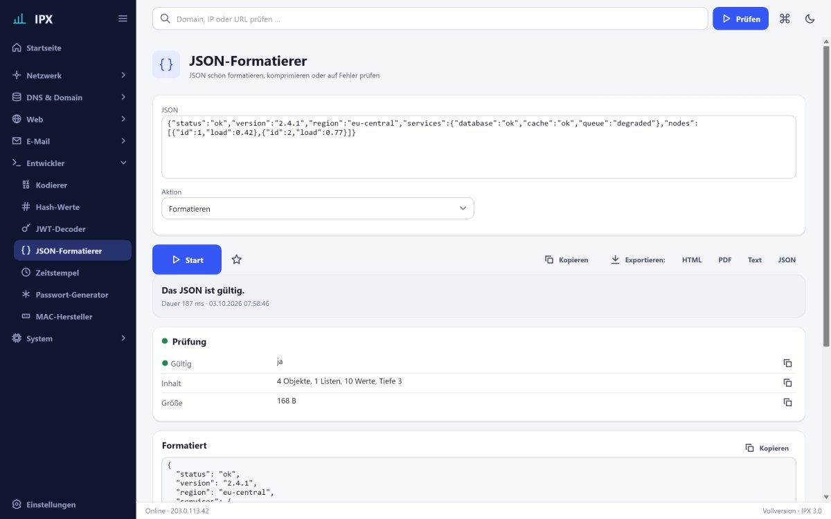Copy the Gültig row value

pos(787,363)
